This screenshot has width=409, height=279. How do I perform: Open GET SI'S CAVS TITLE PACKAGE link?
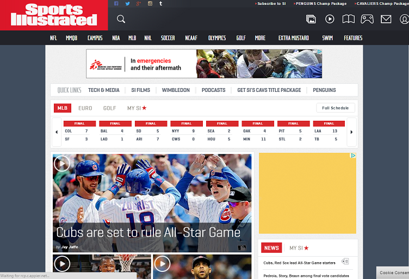click(x=269, y=90)
